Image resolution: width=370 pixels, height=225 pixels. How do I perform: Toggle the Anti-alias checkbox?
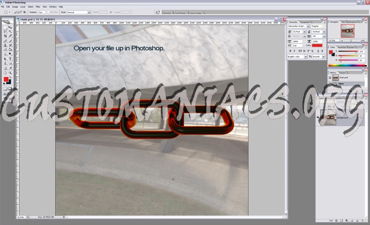point(48,12)
